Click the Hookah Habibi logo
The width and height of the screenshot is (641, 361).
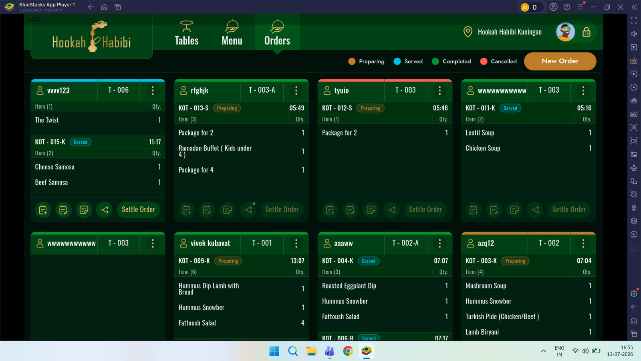click(92, 37)
